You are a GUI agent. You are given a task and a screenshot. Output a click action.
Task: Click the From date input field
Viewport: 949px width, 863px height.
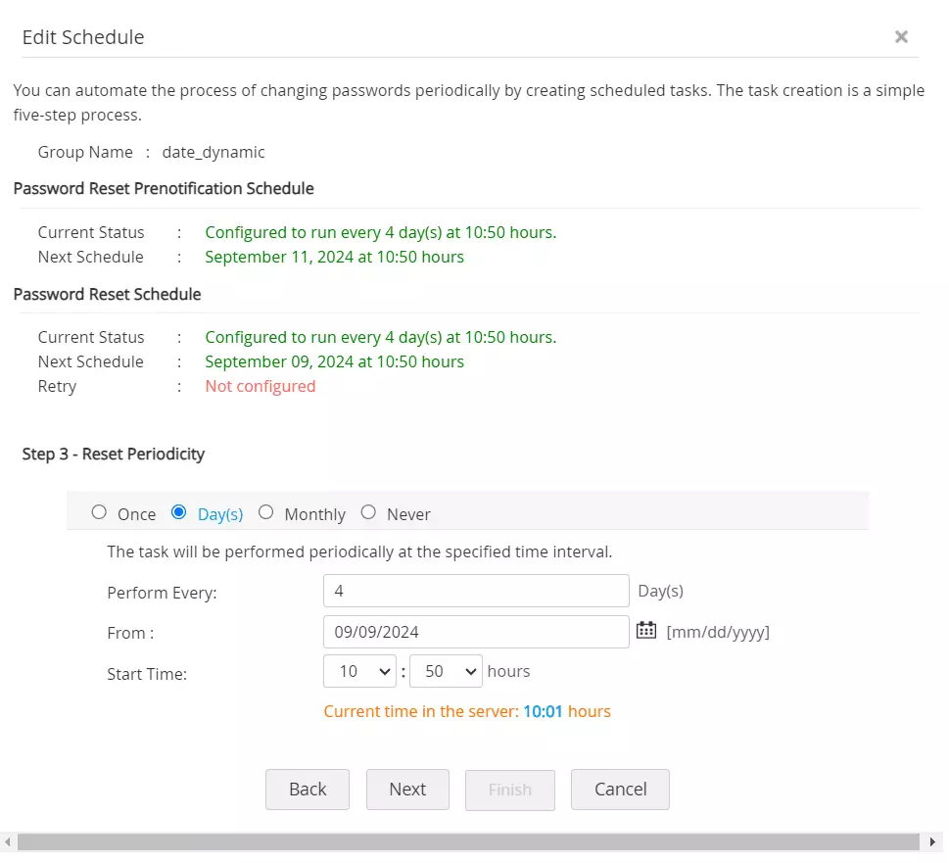pyautogui.click(x=475, y=631)
